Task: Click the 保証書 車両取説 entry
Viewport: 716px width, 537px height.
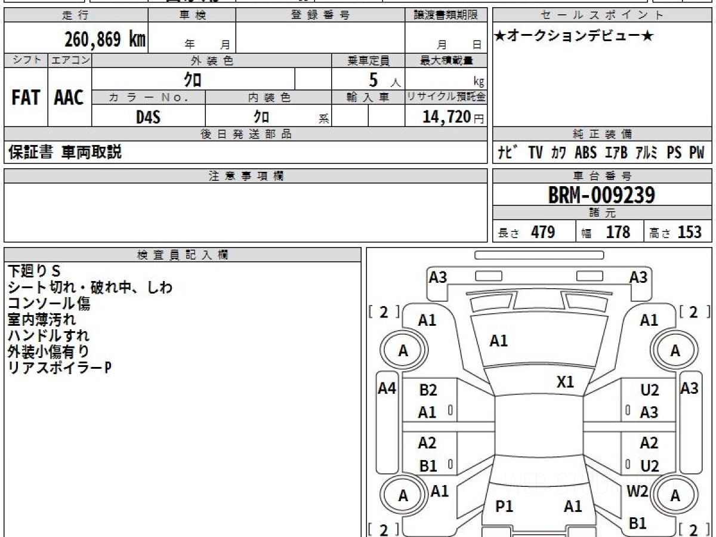Action: pyautogui.click(x=64, y=152)
